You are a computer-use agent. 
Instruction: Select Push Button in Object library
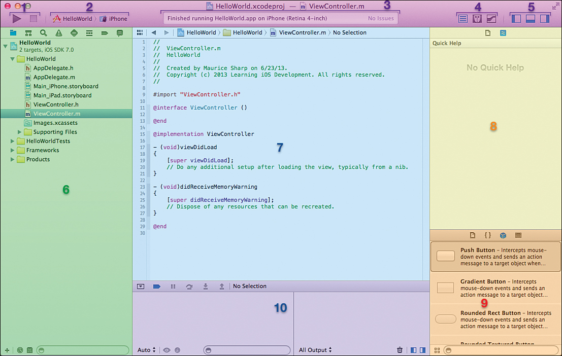(495, 257)
